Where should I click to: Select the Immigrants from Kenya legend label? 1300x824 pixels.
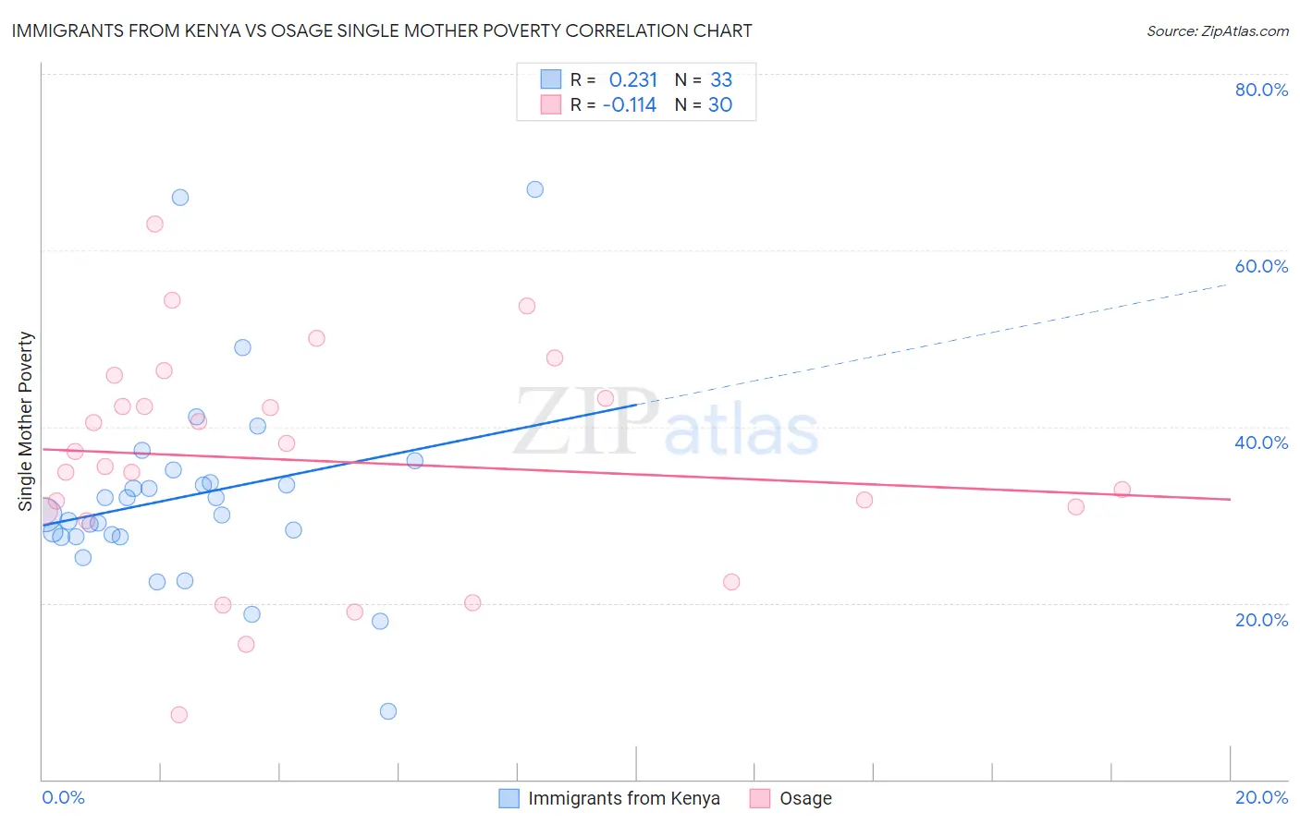pos(624,798)
